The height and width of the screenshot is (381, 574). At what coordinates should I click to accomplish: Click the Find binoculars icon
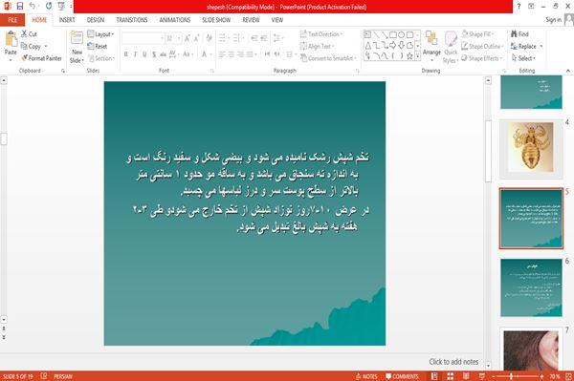point(515,34)
